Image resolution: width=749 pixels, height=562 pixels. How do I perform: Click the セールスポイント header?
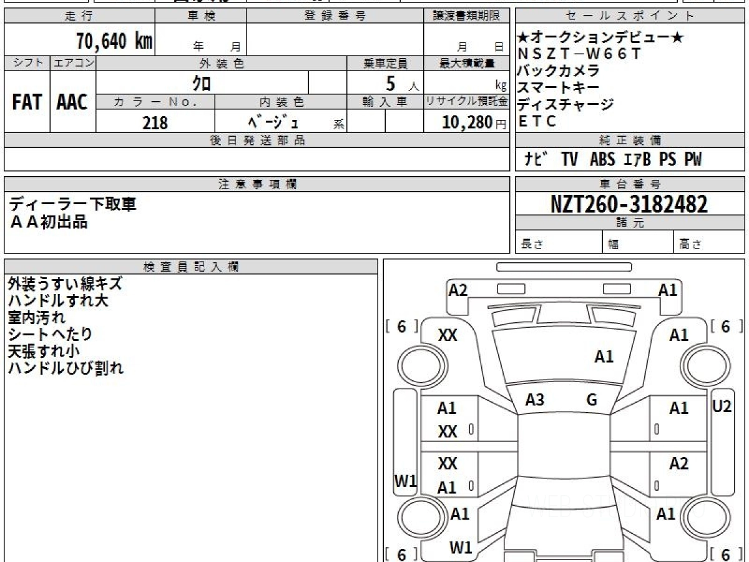click(x=629, y=16)
